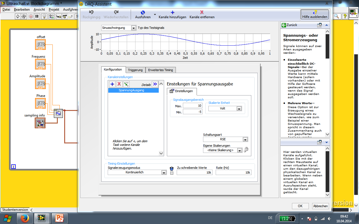Click Wiederherstellen in DAQ-Assistent toolbar
359x224 pixels.
[x=116, y=15]
